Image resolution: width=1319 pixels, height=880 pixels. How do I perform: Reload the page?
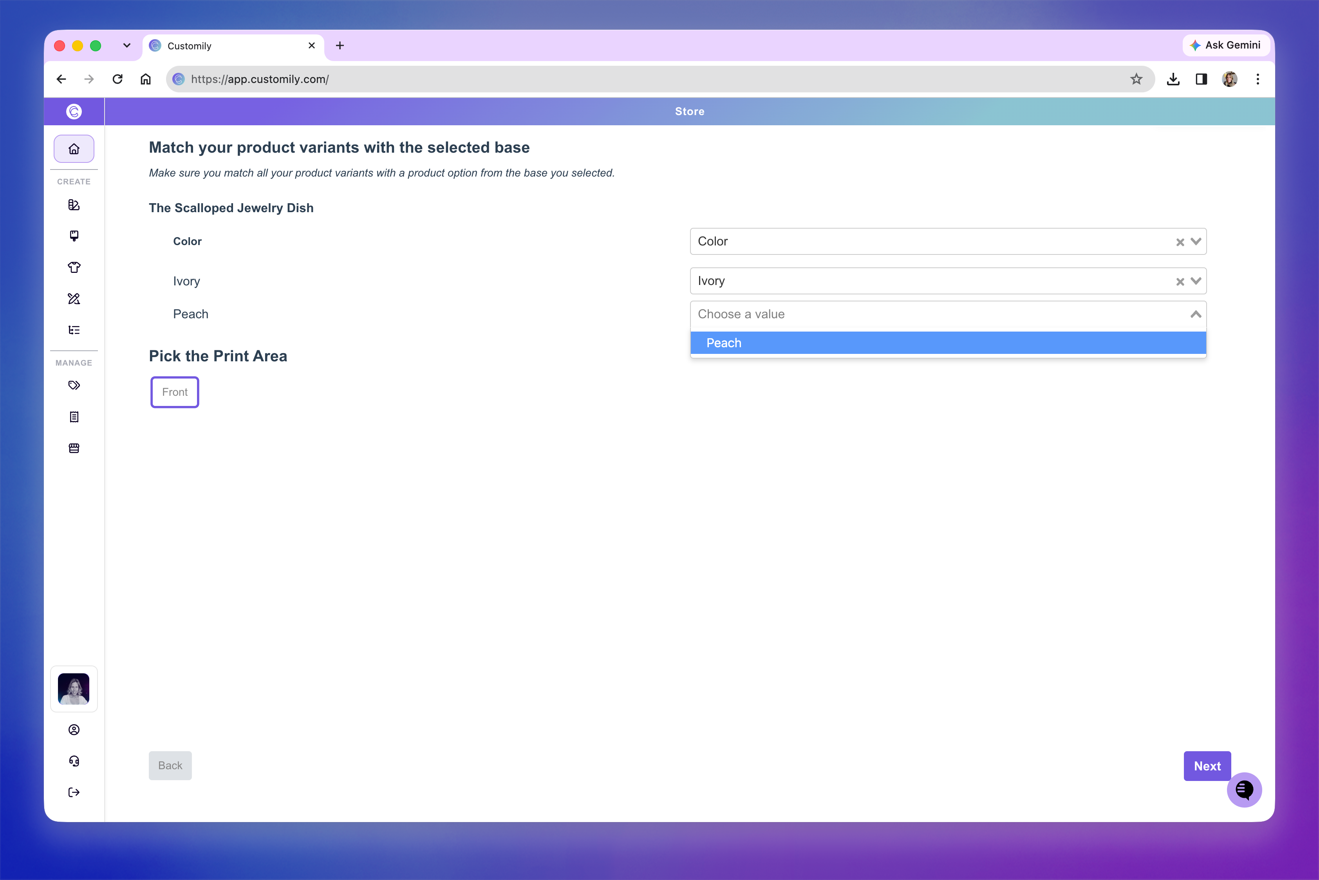point(117,79)
